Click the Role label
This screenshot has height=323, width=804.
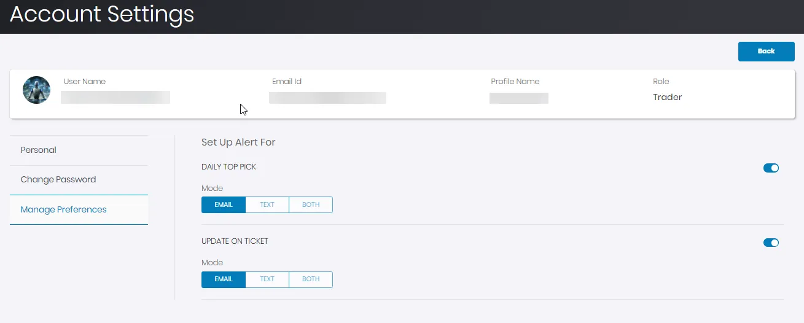click(x=661, y=82)
